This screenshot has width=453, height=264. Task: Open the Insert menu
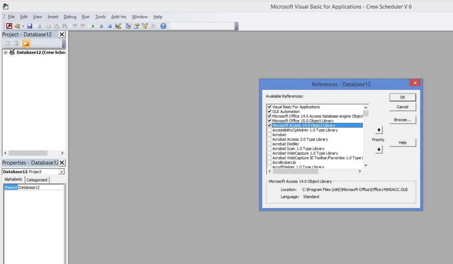tap(53, 17)
